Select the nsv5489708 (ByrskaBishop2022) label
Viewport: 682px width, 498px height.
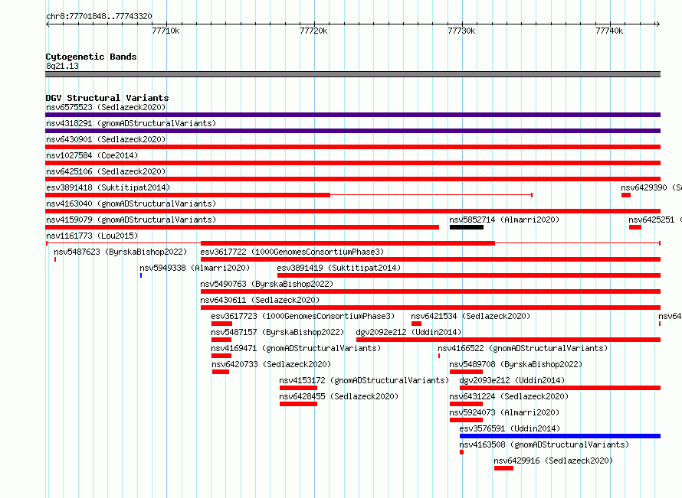[516, 364]
